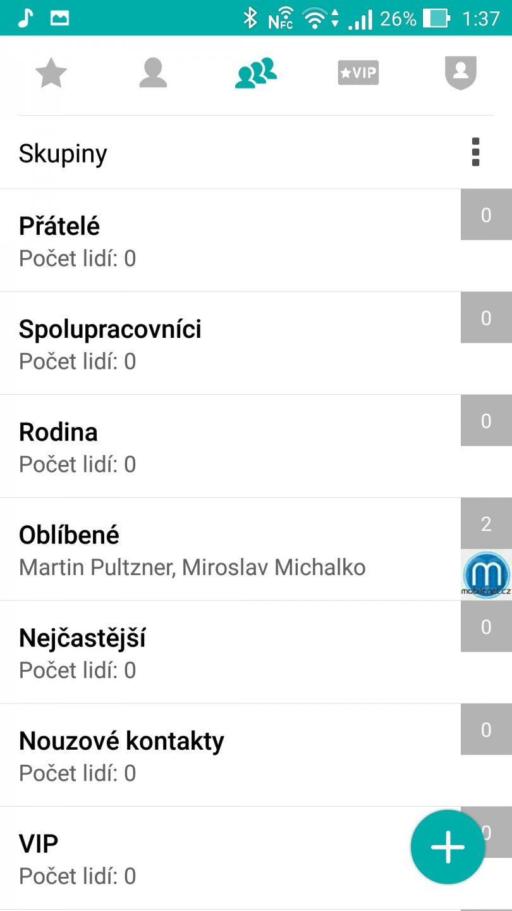The height and width of the screenshot is (911, 512).
Task: Open the shield contact profile tab
Action: click(x=460, y=73)
